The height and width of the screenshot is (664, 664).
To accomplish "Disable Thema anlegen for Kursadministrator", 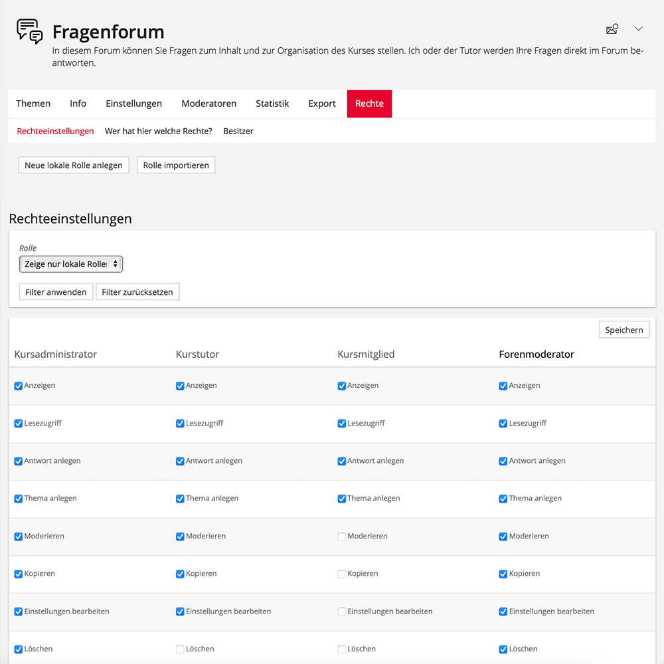I will (19, 499).
